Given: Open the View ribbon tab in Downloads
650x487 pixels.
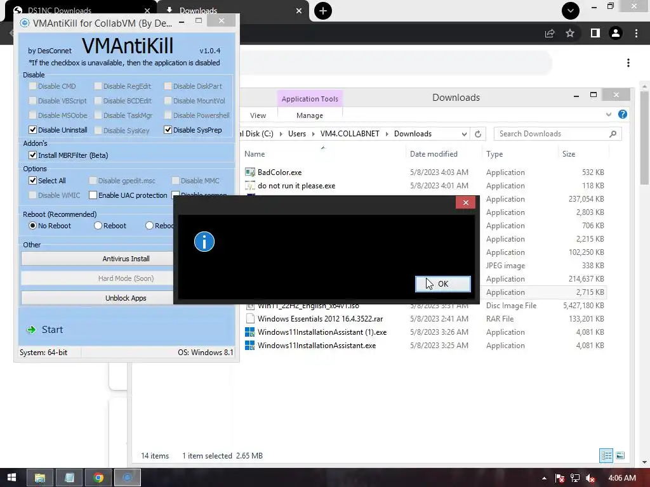Looking at the screenshot, I should (x=258, y=115).
